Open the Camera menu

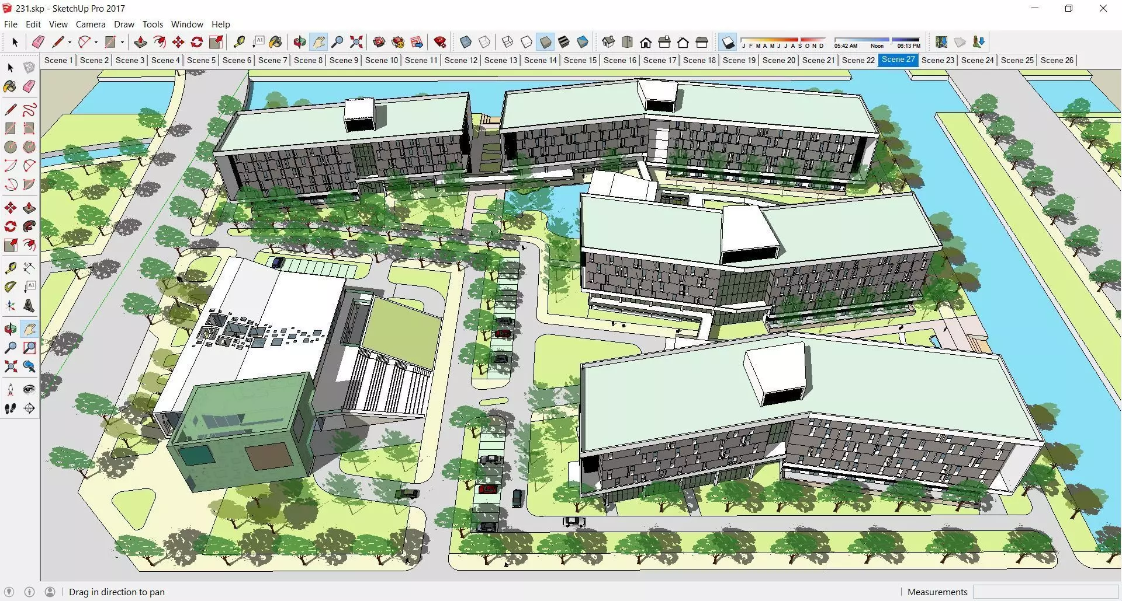(x=91, y=25)
